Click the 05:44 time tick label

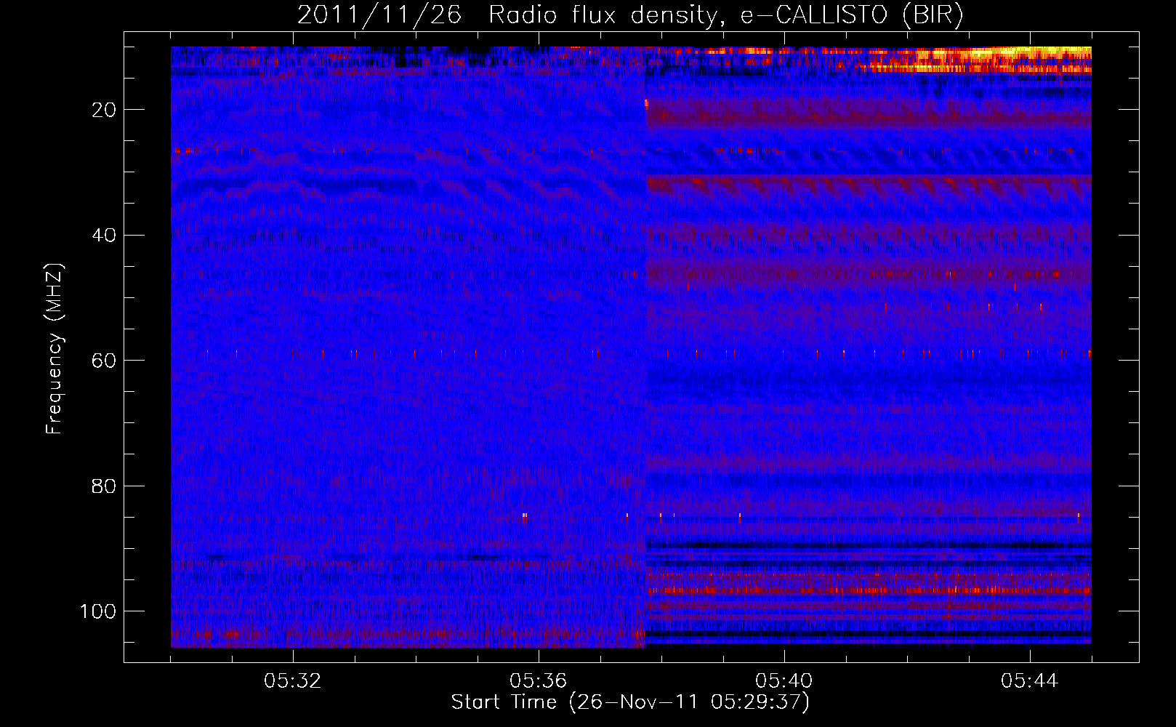(1030, 681)
